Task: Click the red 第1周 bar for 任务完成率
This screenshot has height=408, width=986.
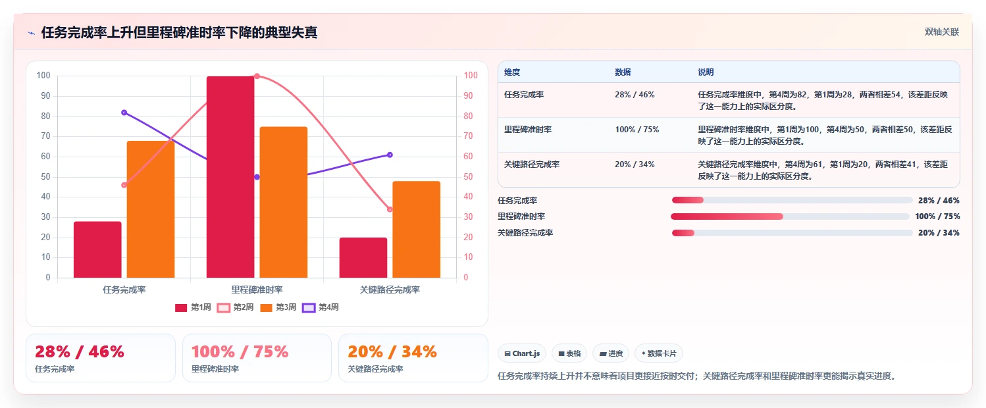Action: (97, 249)
